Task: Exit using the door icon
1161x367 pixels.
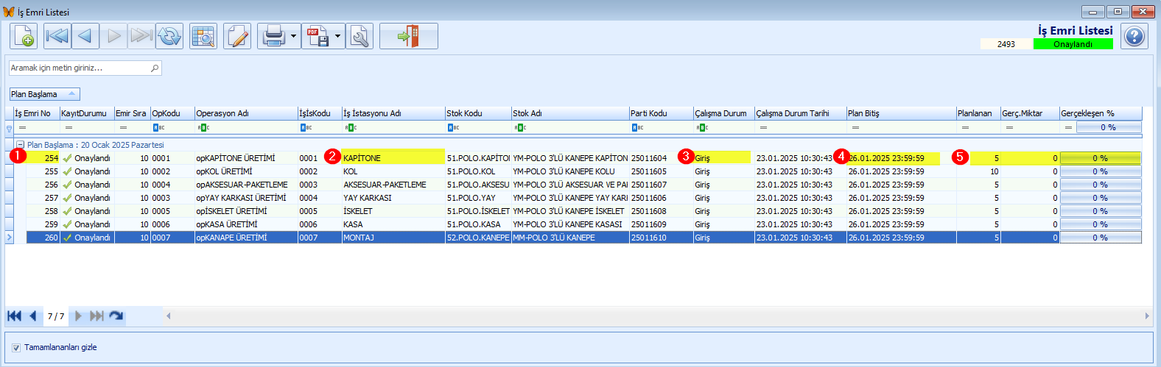Action: tap(409, 36)
